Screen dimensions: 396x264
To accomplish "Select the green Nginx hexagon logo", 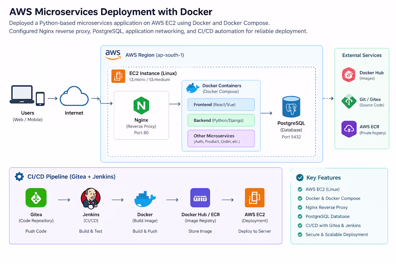I will pyautogui.click(x=141, y=106).
